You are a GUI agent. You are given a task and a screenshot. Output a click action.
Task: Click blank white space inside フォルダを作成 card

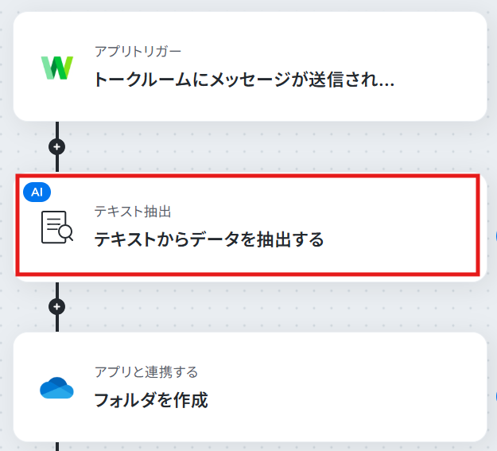point(348,387)
